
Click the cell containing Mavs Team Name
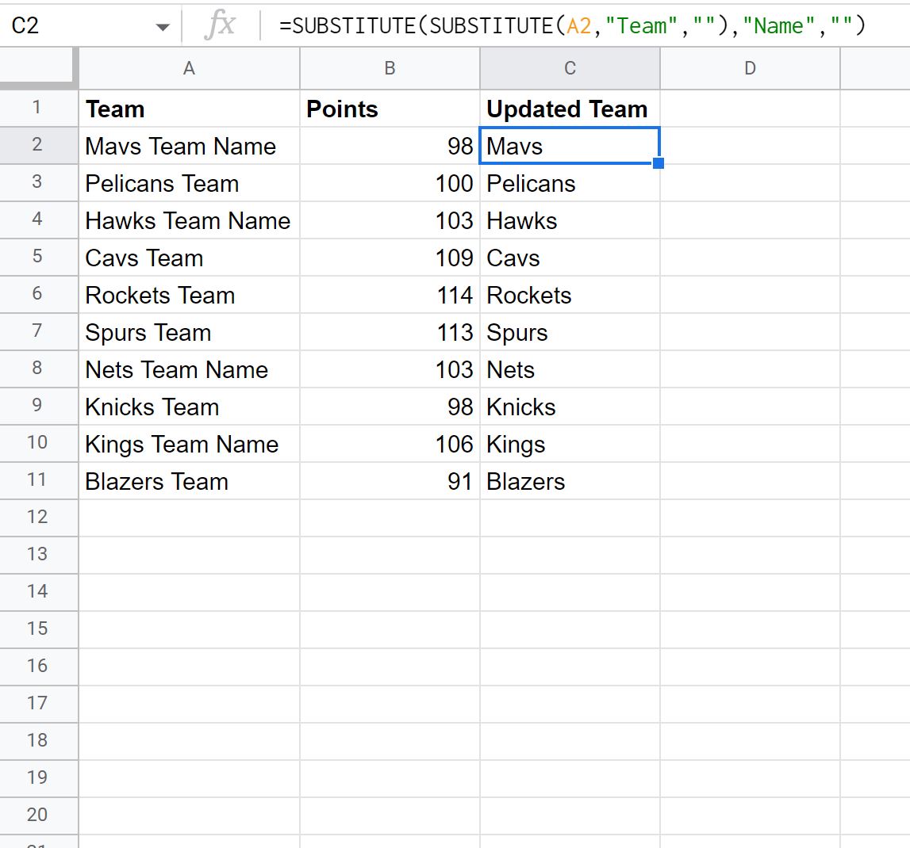(x=189, y=146)
